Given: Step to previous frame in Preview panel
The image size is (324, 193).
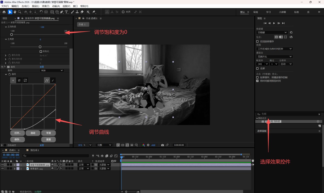Looking at the screenshot, I should click(270, 23).
